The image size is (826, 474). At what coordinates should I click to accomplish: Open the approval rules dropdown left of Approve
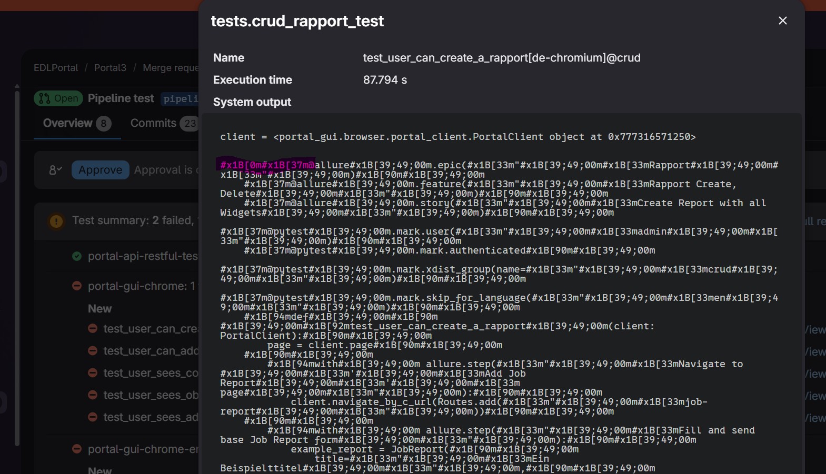(x=55, y=170)
